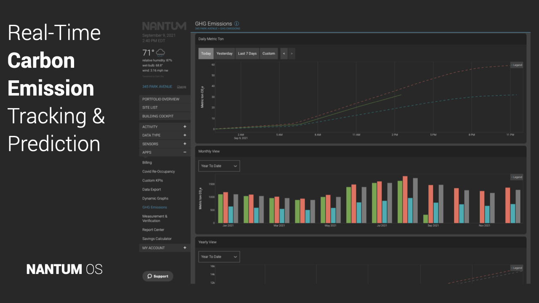Expand Legend on Yearly View chart

tap(517, 268)
